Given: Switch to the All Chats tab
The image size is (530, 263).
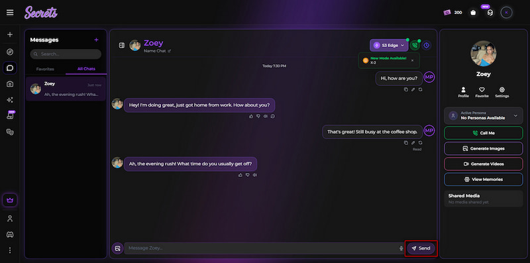Looking at the screenshot, I should click(86, 69).
